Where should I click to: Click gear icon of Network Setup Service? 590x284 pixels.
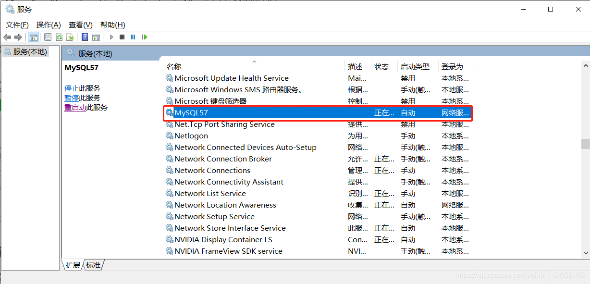coord(169,216)
